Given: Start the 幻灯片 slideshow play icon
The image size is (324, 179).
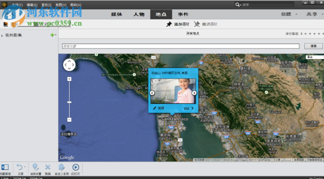Looking at the screenshot, I should point(76,167).
